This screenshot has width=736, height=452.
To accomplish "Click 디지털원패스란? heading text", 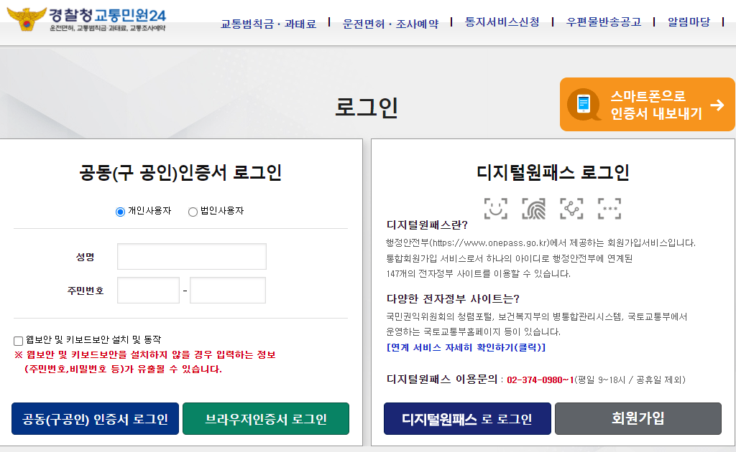I will point(427,225).
